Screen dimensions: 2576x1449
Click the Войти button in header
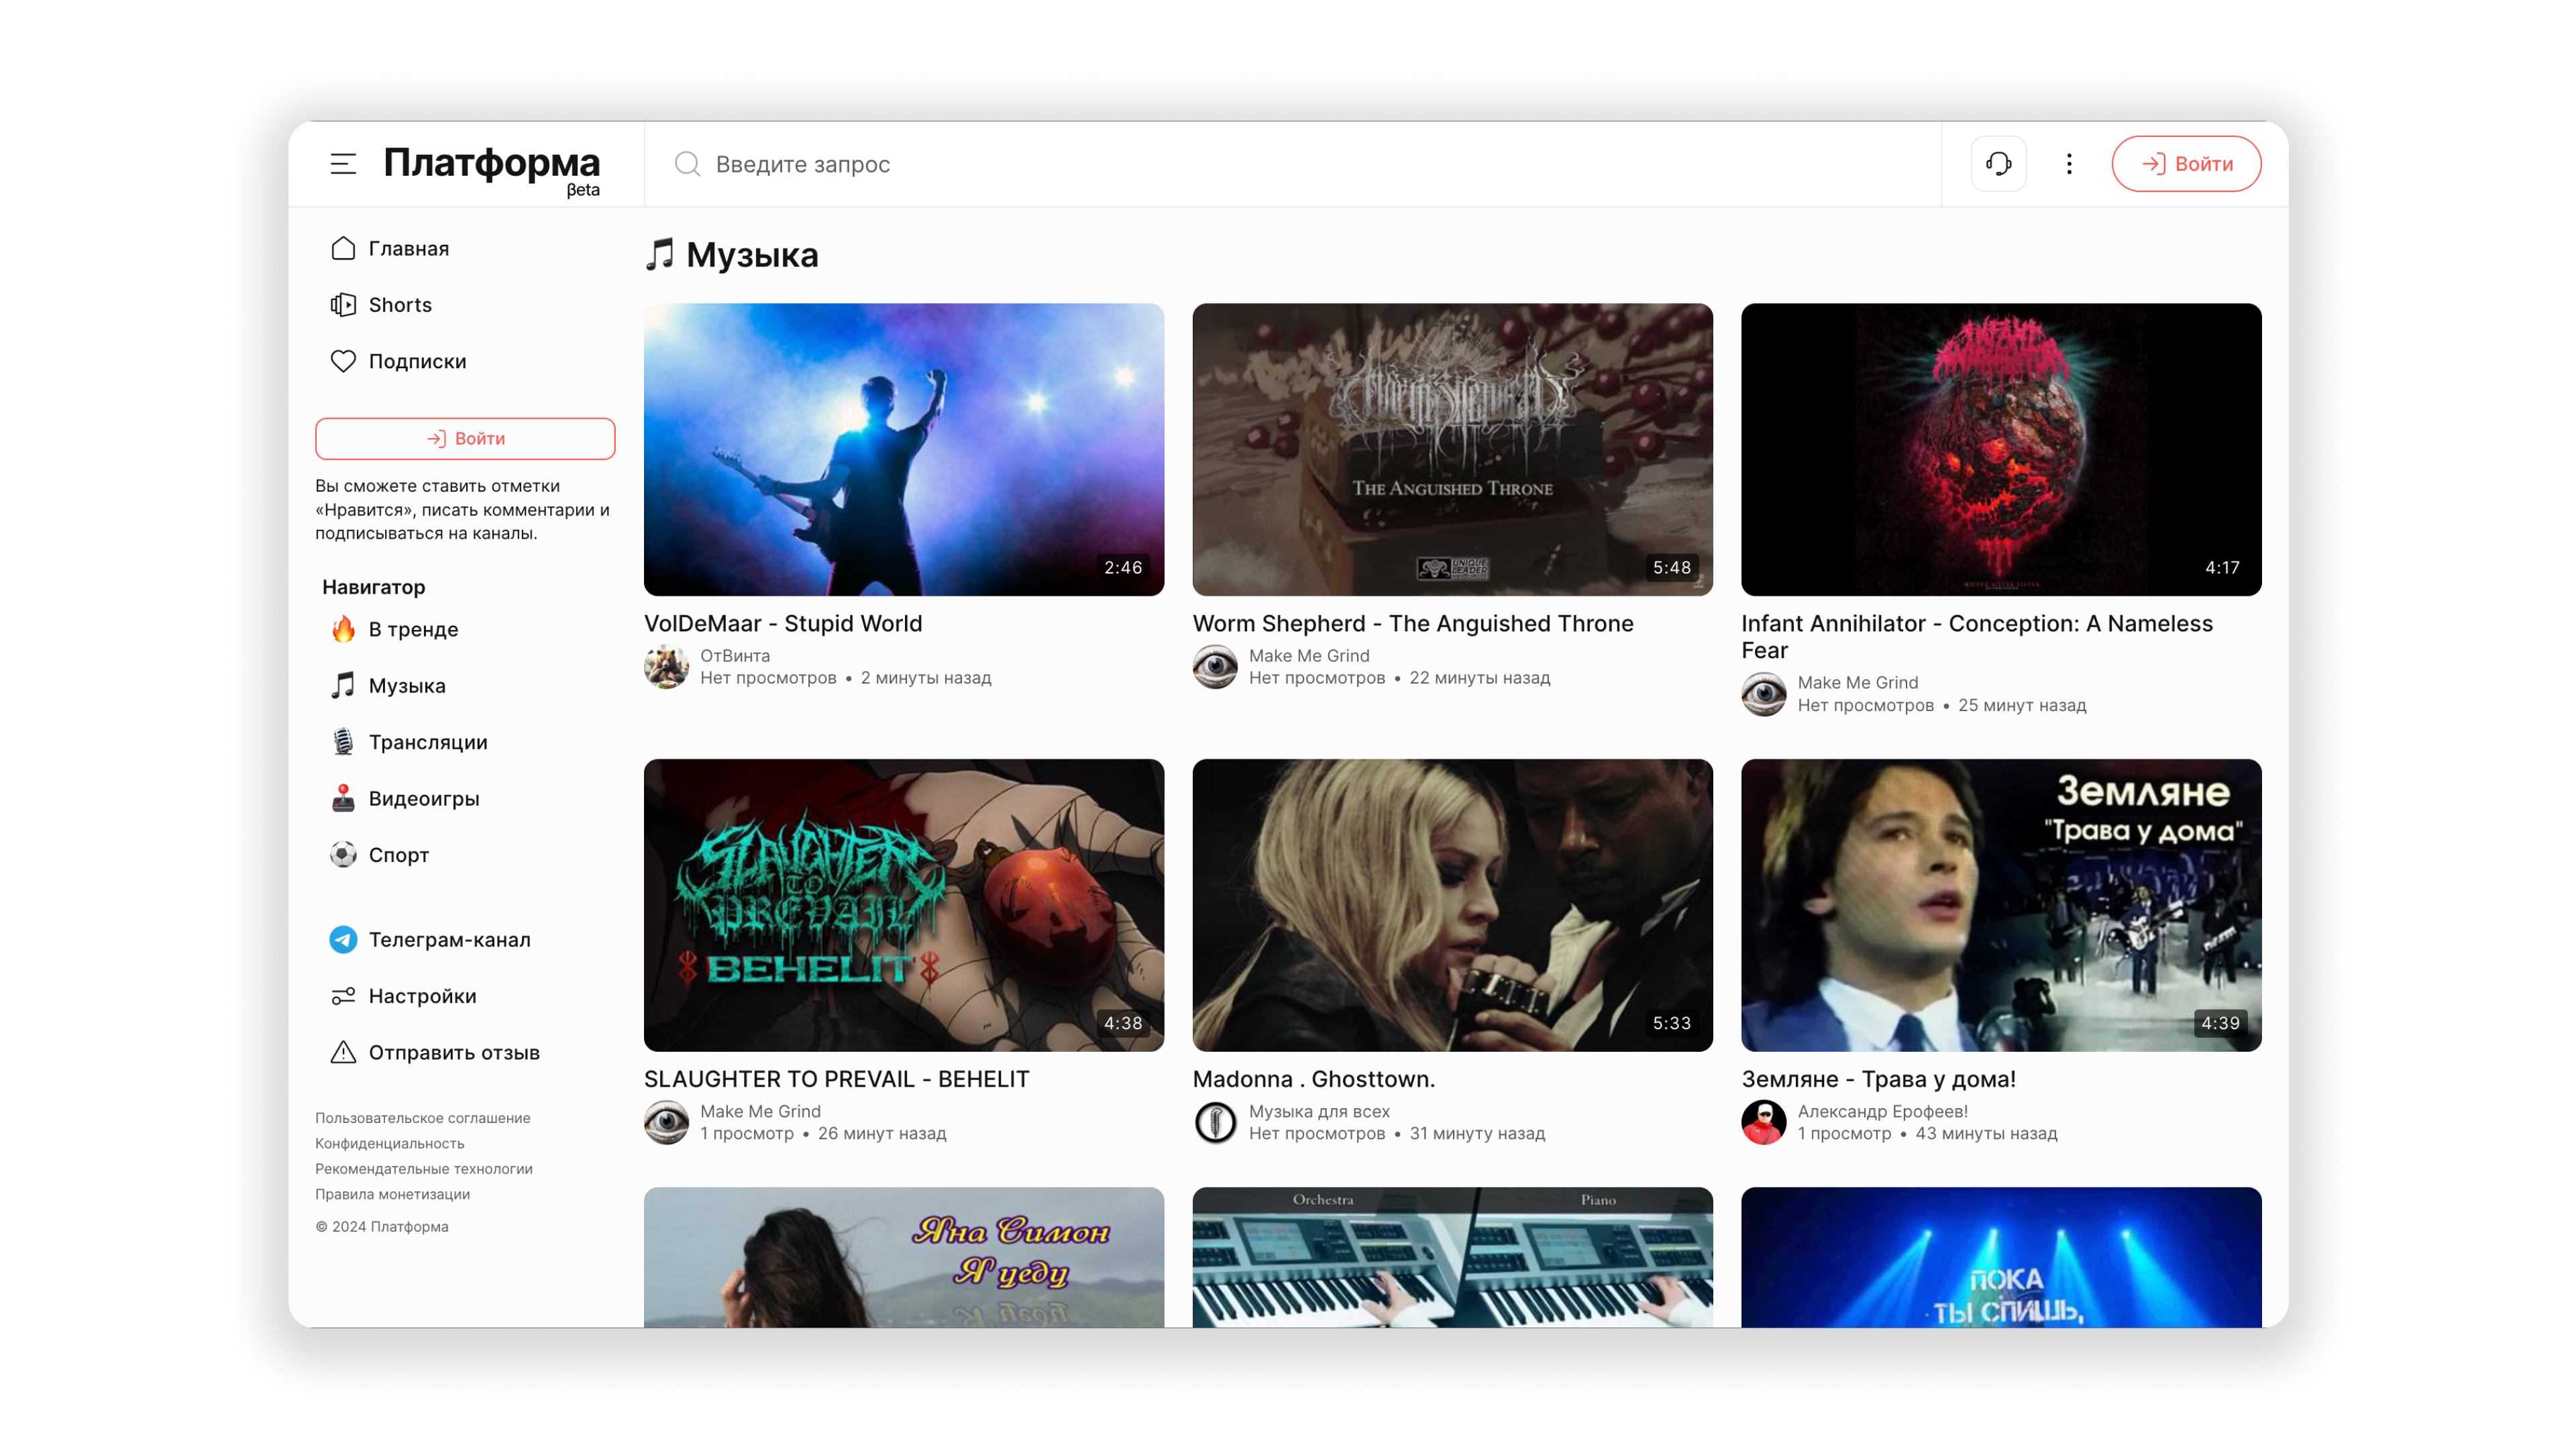click(x=2186, y=164)
